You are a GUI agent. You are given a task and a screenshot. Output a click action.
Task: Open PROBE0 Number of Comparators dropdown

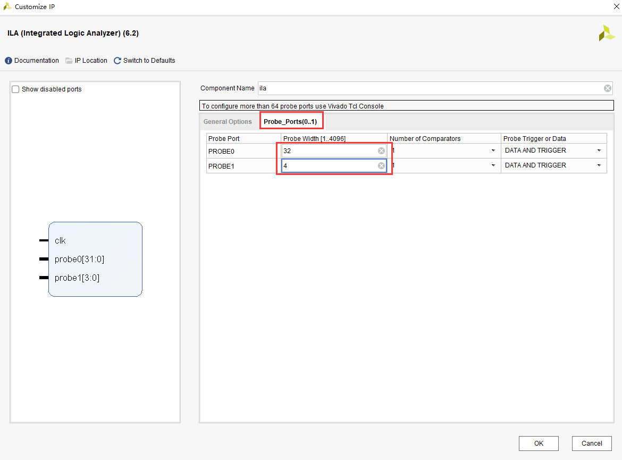click(x=493, y=150)
